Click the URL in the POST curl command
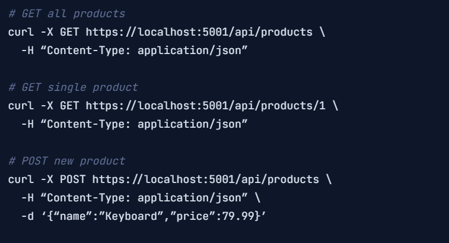The image size is (449, 243). tap(206, 179)
